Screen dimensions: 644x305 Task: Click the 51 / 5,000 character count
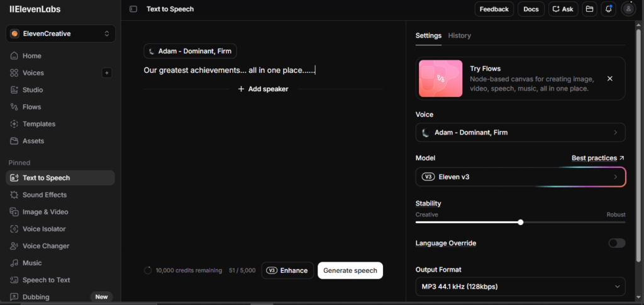[x=242, y=270]
